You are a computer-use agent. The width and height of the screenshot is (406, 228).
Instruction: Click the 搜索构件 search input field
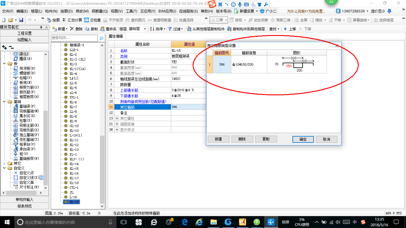[74, 38]
